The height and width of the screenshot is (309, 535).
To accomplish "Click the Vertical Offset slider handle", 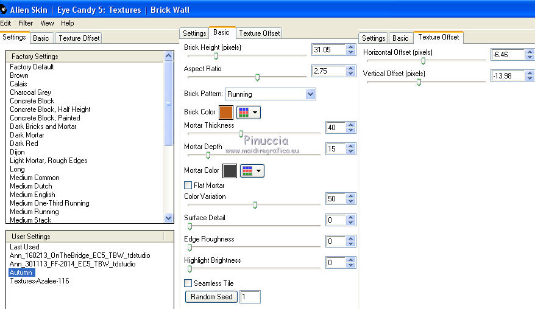I will point(419,83).
